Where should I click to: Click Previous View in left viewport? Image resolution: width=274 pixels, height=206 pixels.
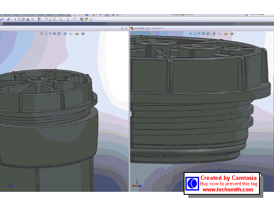50,33
